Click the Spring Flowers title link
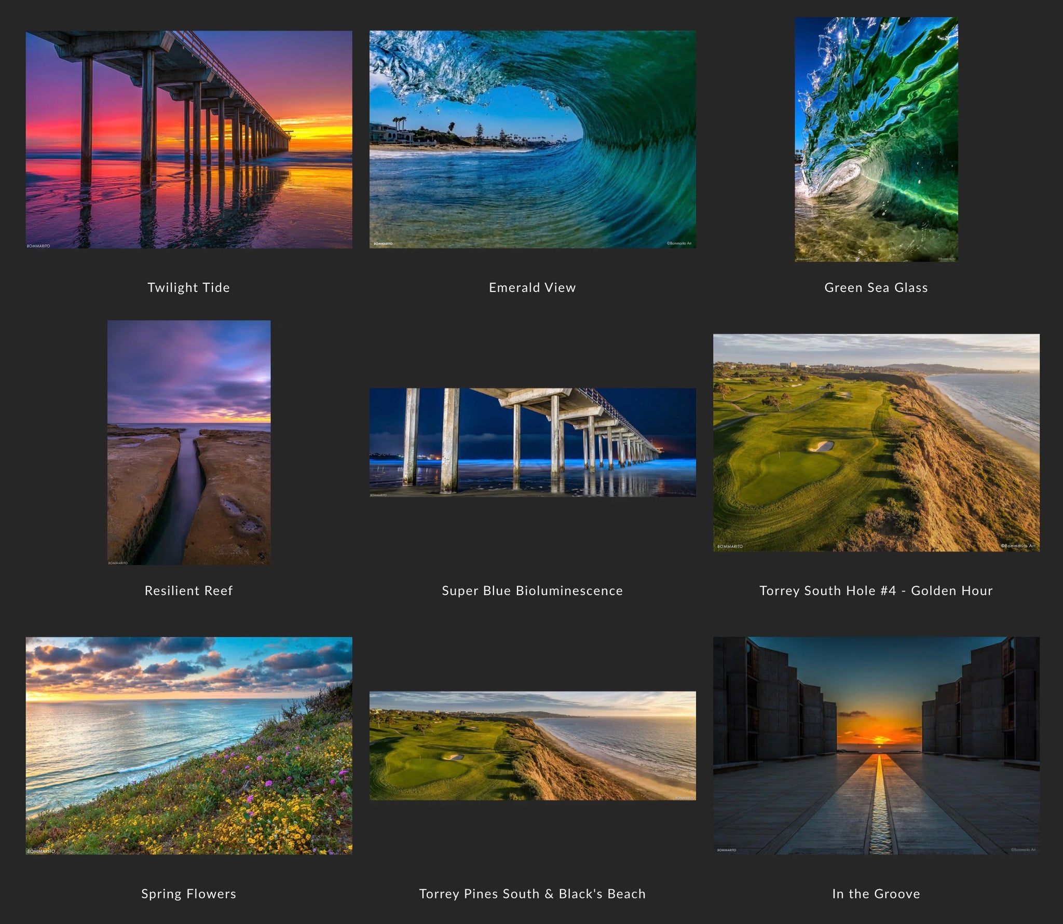Image resolution: width=1063 pixels, height=924 pixels. coord(189,893)
